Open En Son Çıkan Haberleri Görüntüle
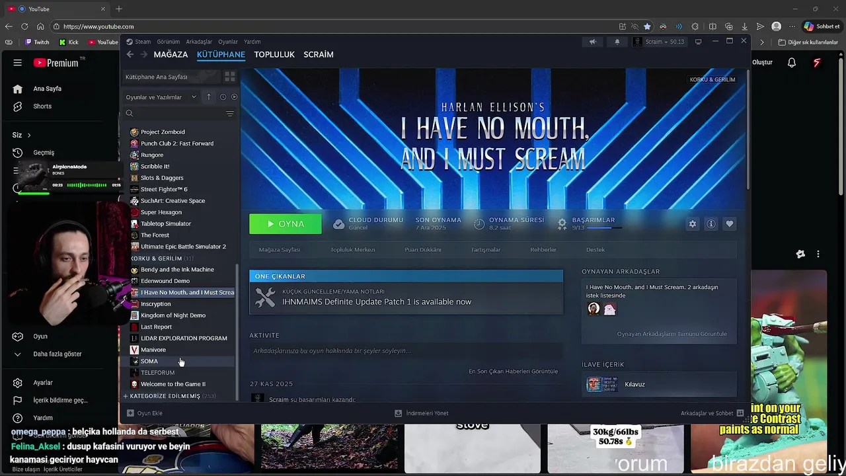The width and height of the screenshot is (846, 476). click(513, 371)
